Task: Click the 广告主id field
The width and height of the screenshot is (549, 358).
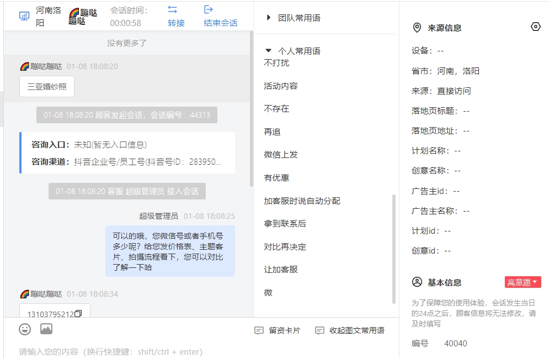Action: click(x=435, y=191)
